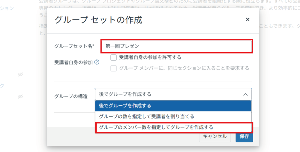The height and width of the screenshot is (152, 300).
Task: Click the lower hidden-eye icon in the sidebar
Action: [x=20, y=96]
